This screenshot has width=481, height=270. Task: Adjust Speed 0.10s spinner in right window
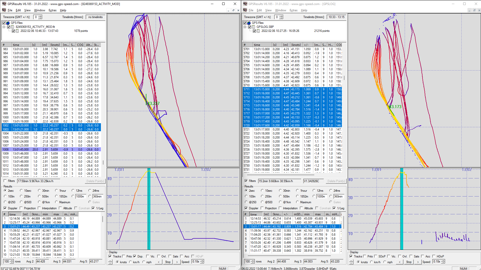point(443,261)
